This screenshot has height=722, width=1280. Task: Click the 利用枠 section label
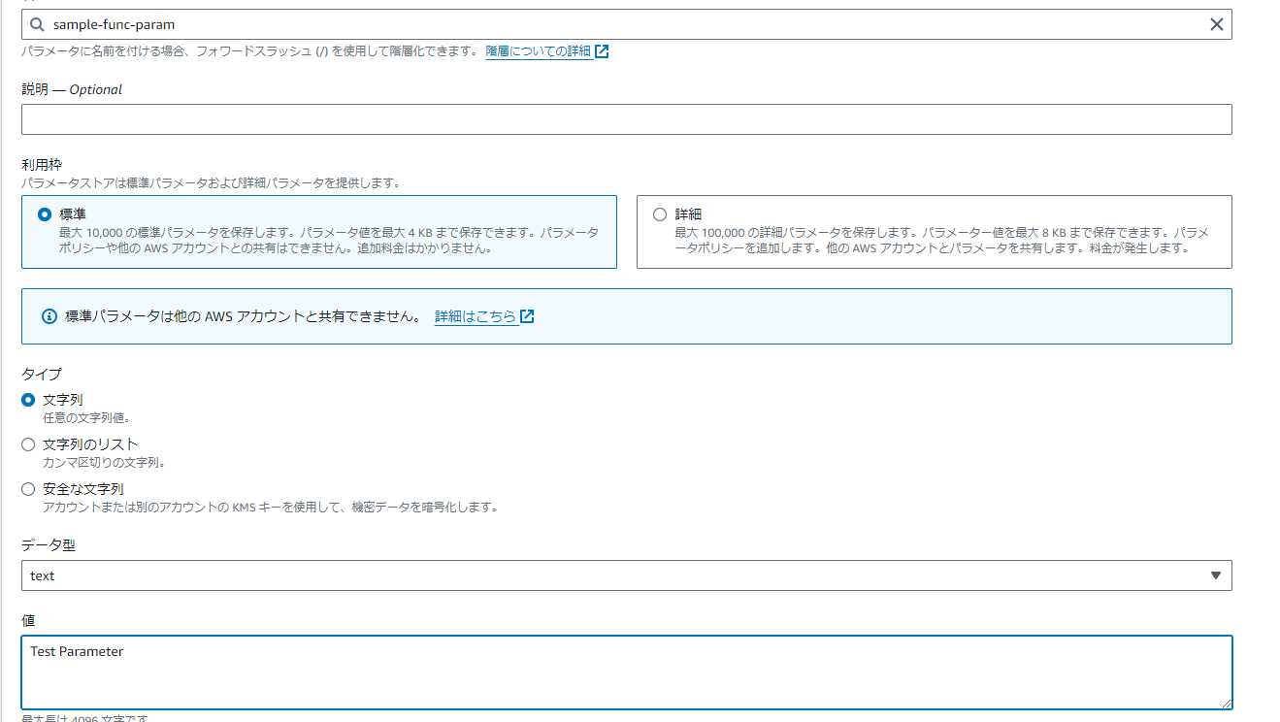pos(42,166)
